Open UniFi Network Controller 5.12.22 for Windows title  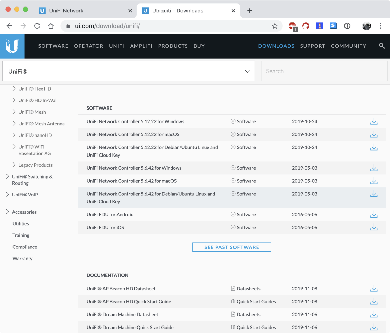(x=135, y=121)
